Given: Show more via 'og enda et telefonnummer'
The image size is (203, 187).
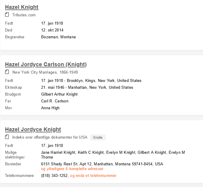Looking at the screenshot, I should pyautogui.click(x=93, y=176).
